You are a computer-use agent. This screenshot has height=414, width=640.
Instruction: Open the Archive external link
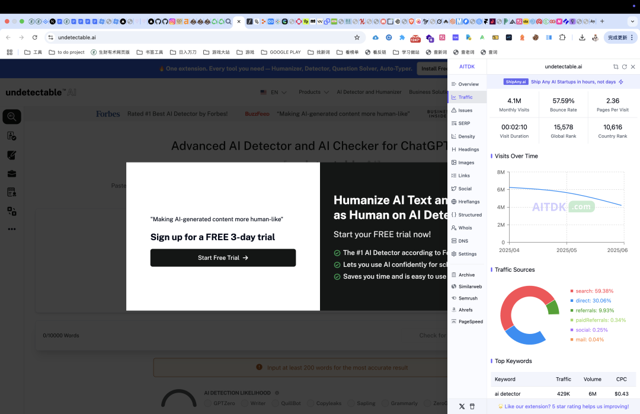click(x=463, y=275)
